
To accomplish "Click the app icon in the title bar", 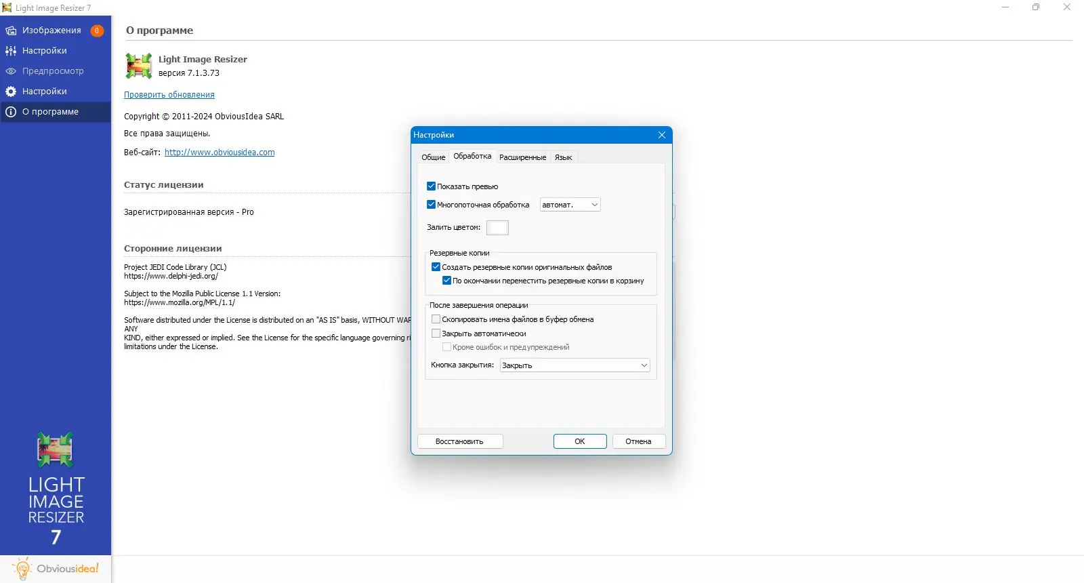I will 7,7.
